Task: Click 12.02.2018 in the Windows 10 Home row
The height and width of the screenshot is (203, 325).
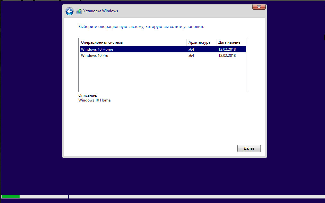Action: tap(227, 49)
